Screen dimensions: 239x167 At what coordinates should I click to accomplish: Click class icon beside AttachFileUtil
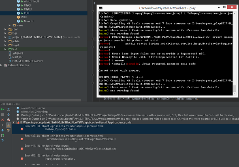[x=19, y=1]
